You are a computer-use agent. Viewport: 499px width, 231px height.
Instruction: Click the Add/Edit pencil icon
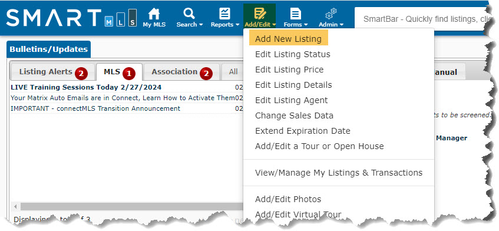[x=260, y=14]
